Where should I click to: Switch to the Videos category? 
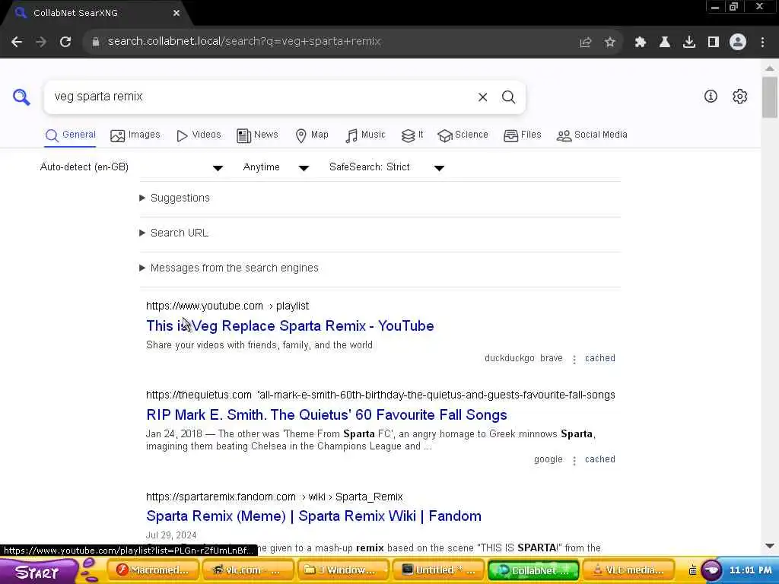click(199, 135)
